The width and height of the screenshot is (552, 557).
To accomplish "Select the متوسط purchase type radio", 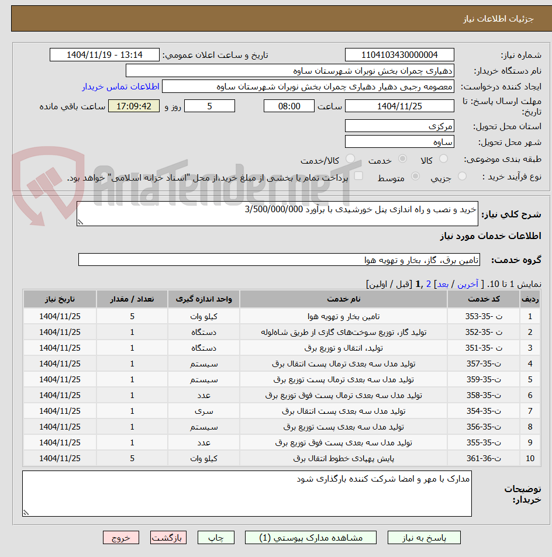I will tap(415, 176).
